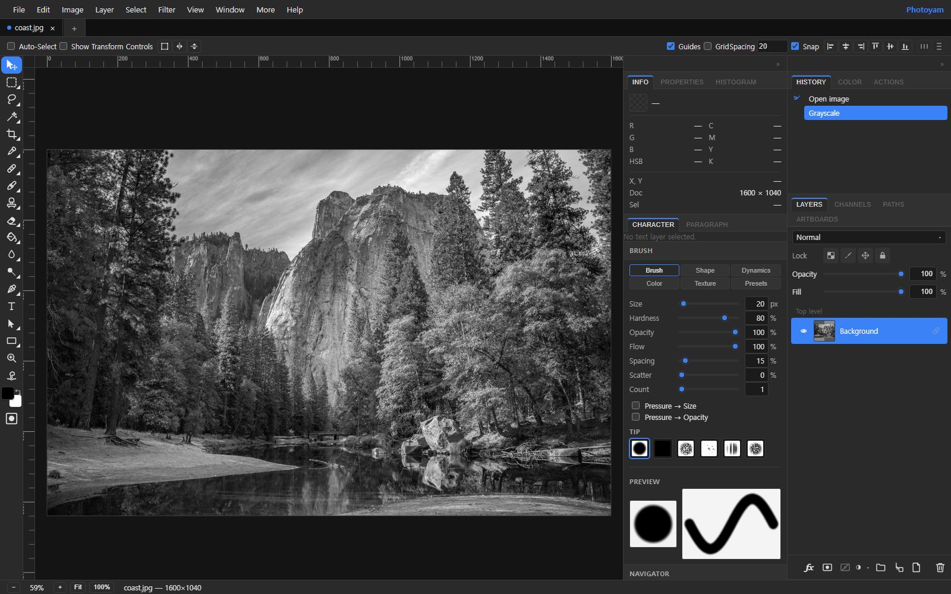Enable Show Transform Controls checkbox
Viewport: 951px width, 594px height.
click(63, 46)
